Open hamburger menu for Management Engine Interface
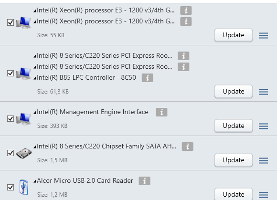Image resolution: width=277 pixels, height=200 pixels. click(263, 126)
